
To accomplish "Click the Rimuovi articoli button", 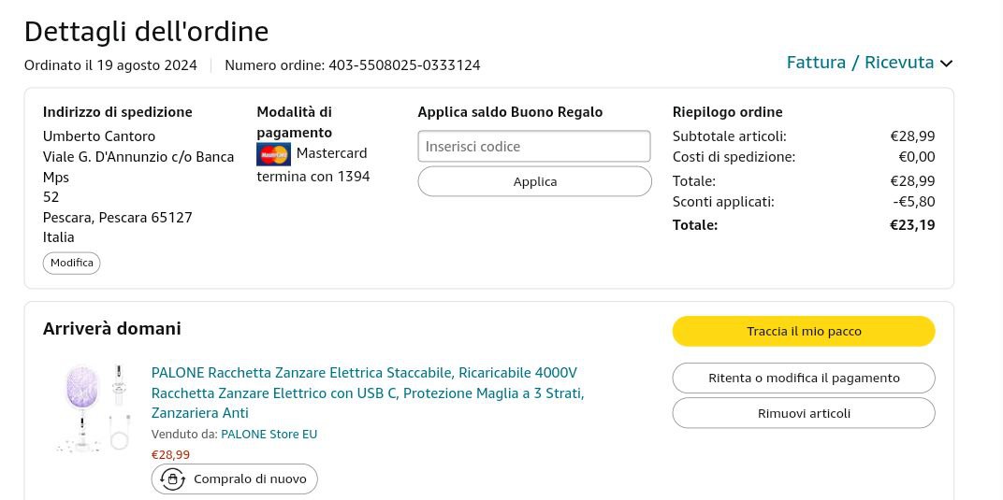I will tap(803, 413).
